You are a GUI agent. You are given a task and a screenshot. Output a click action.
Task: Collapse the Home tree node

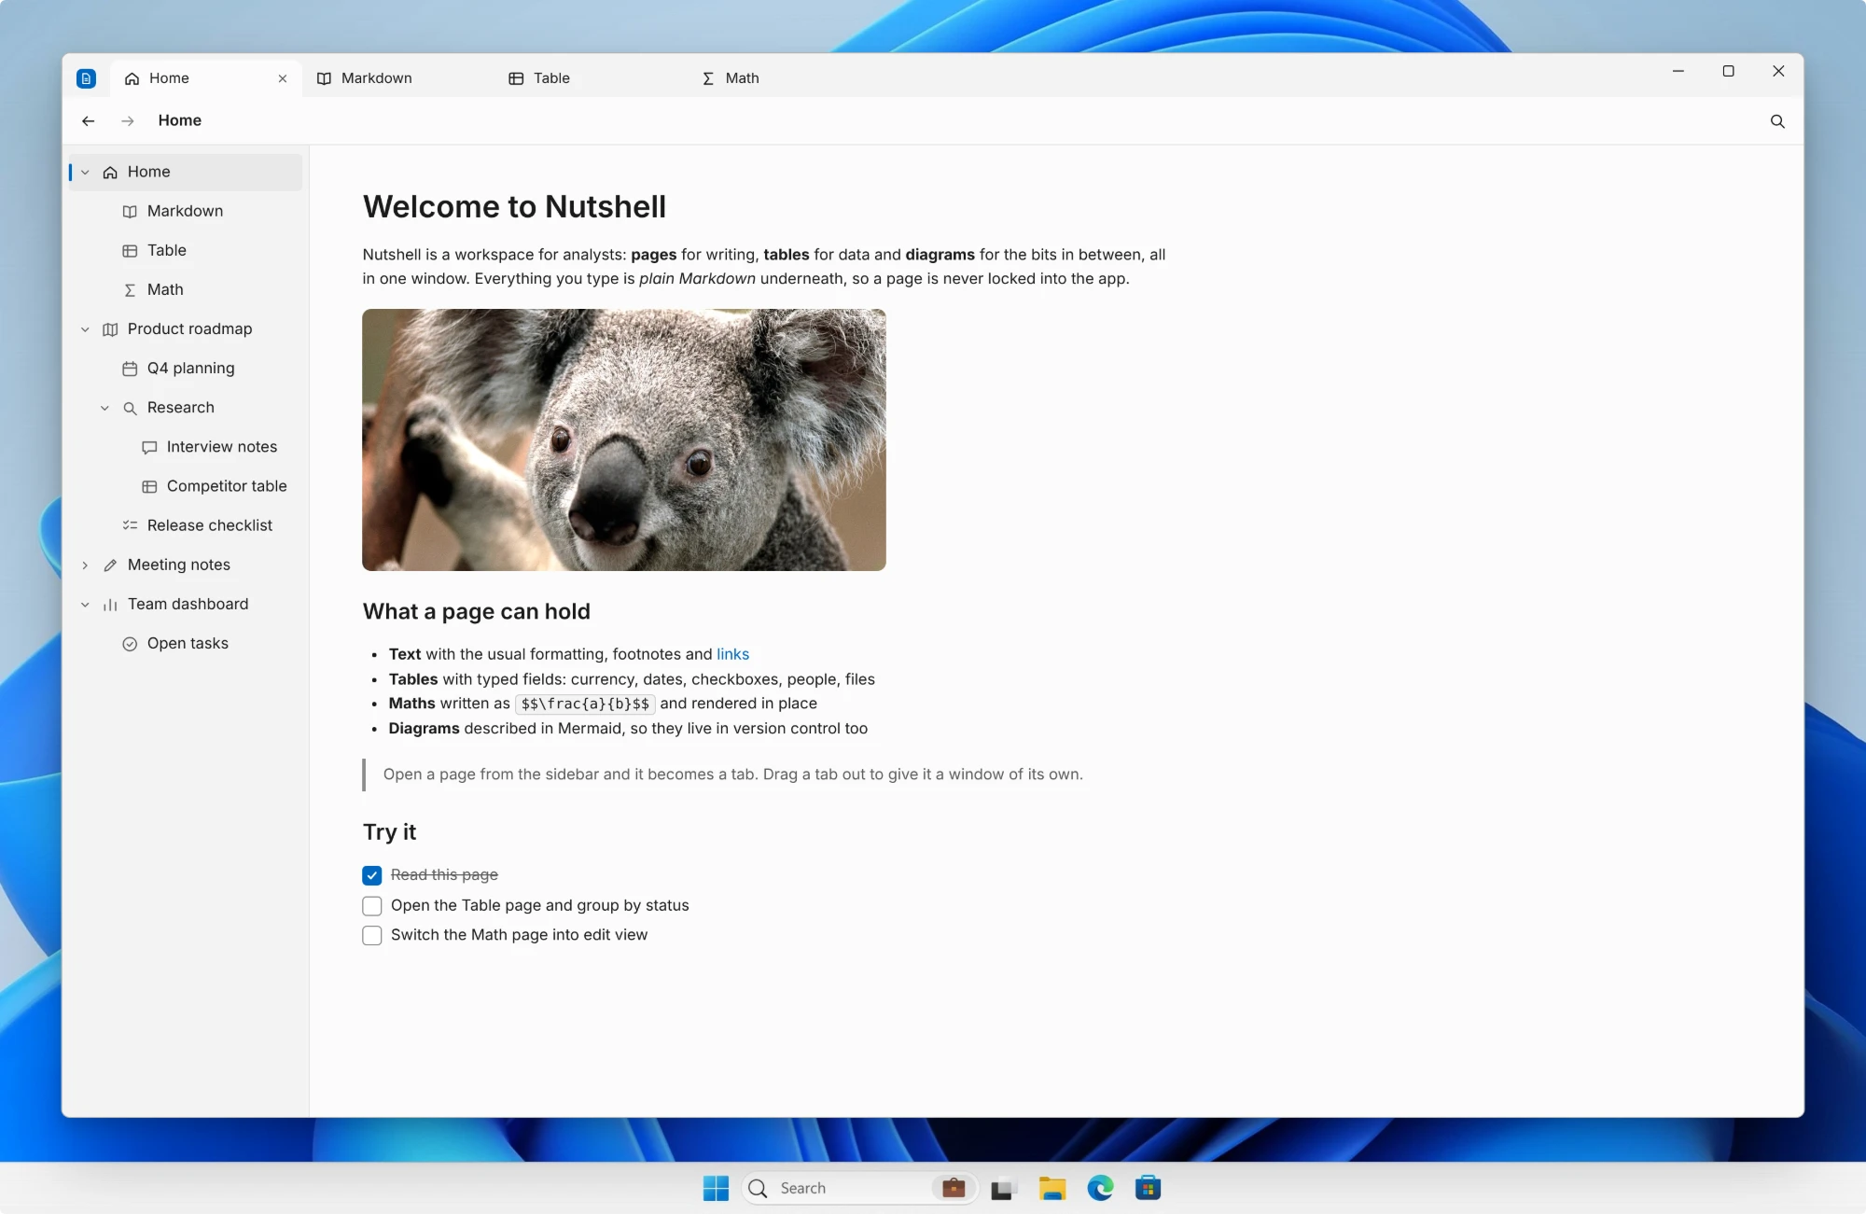tap(85, 173)
